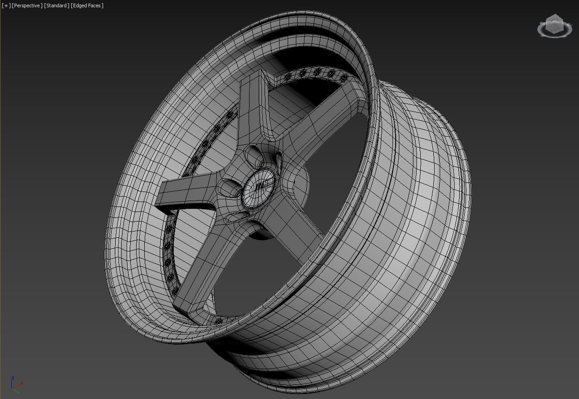The image size is (579, 399).
Task: Open the Standard shading label menu
Action: point(57,5)
